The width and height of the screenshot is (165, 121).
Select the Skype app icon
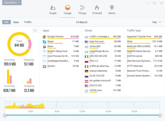(44, 42)
